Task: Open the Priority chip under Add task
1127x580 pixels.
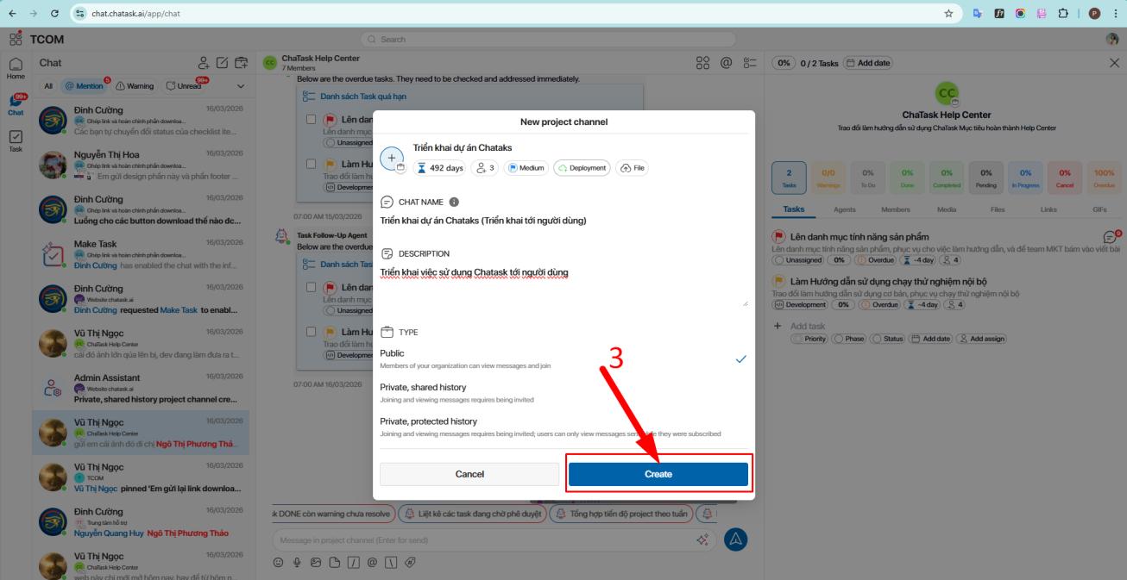Action: pos(809,339)
